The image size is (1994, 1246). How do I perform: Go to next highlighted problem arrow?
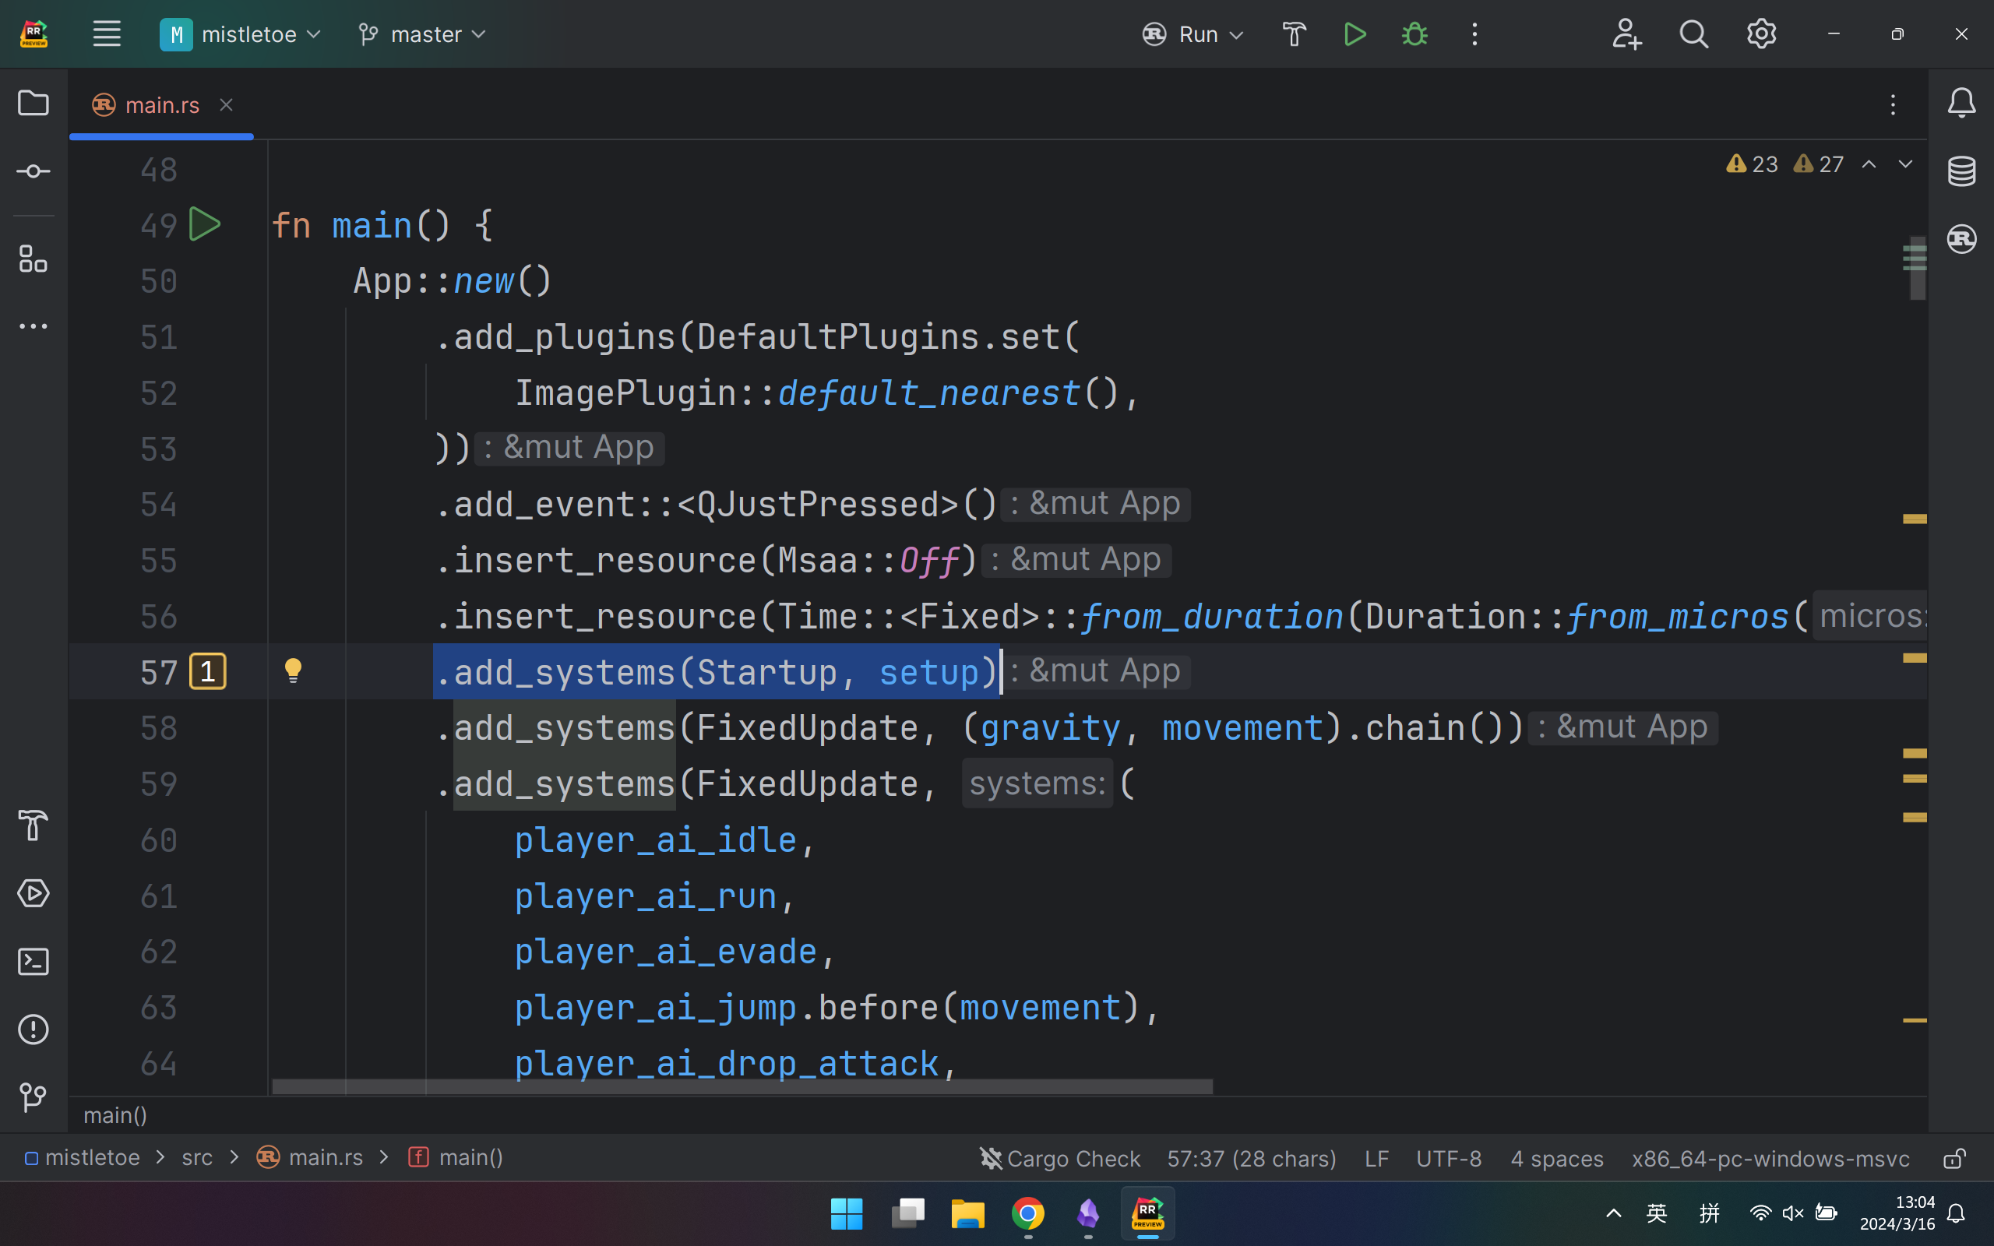click(1906, 164)
